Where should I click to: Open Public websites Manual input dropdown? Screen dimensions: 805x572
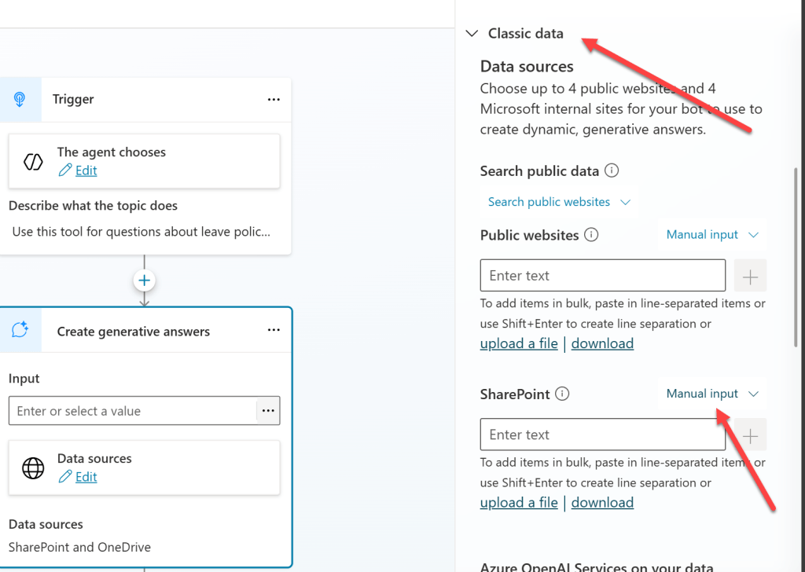[x=712, y=234]
